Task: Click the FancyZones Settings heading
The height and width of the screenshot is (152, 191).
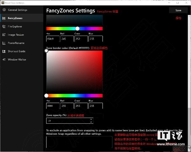Action: coord(71,10)
